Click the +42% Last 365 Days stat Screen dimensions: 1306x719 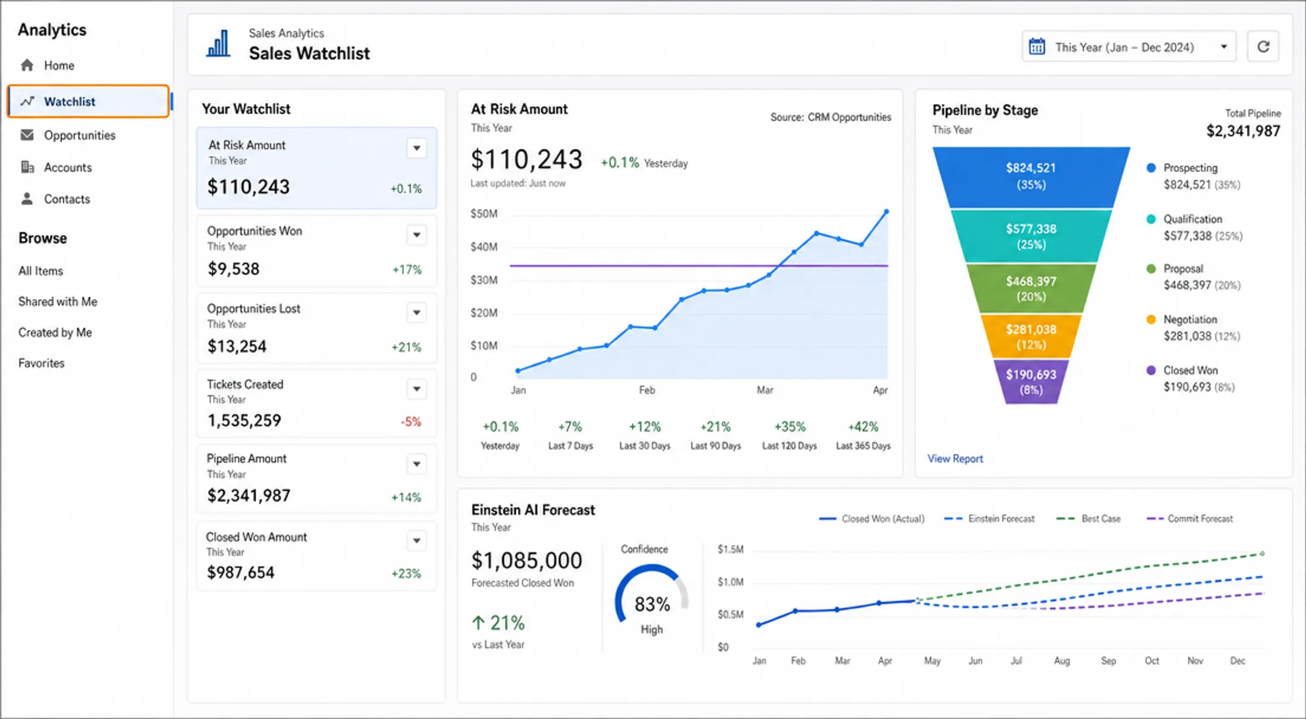point(863,435)
